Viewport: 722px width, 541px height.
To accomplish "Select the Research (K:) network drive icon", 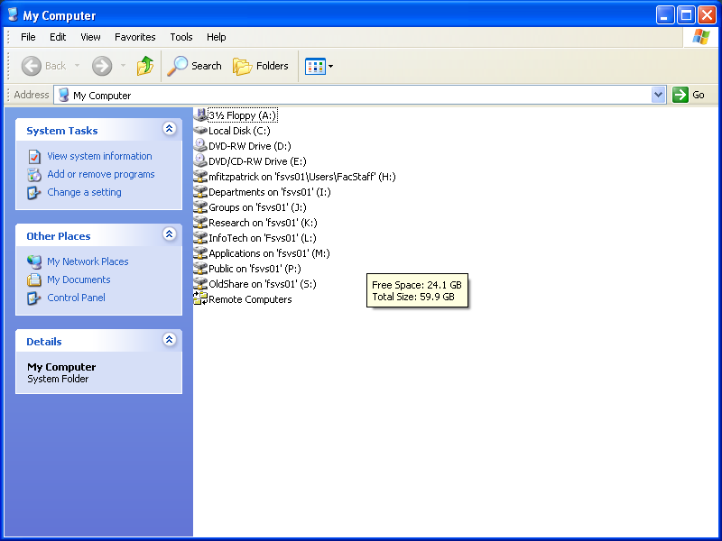I will pos(200,223).
